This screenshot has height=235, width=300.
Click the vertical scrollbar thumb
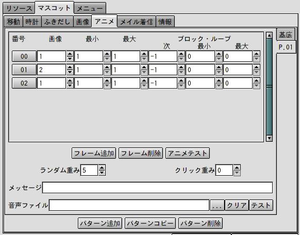coord(269,87)
